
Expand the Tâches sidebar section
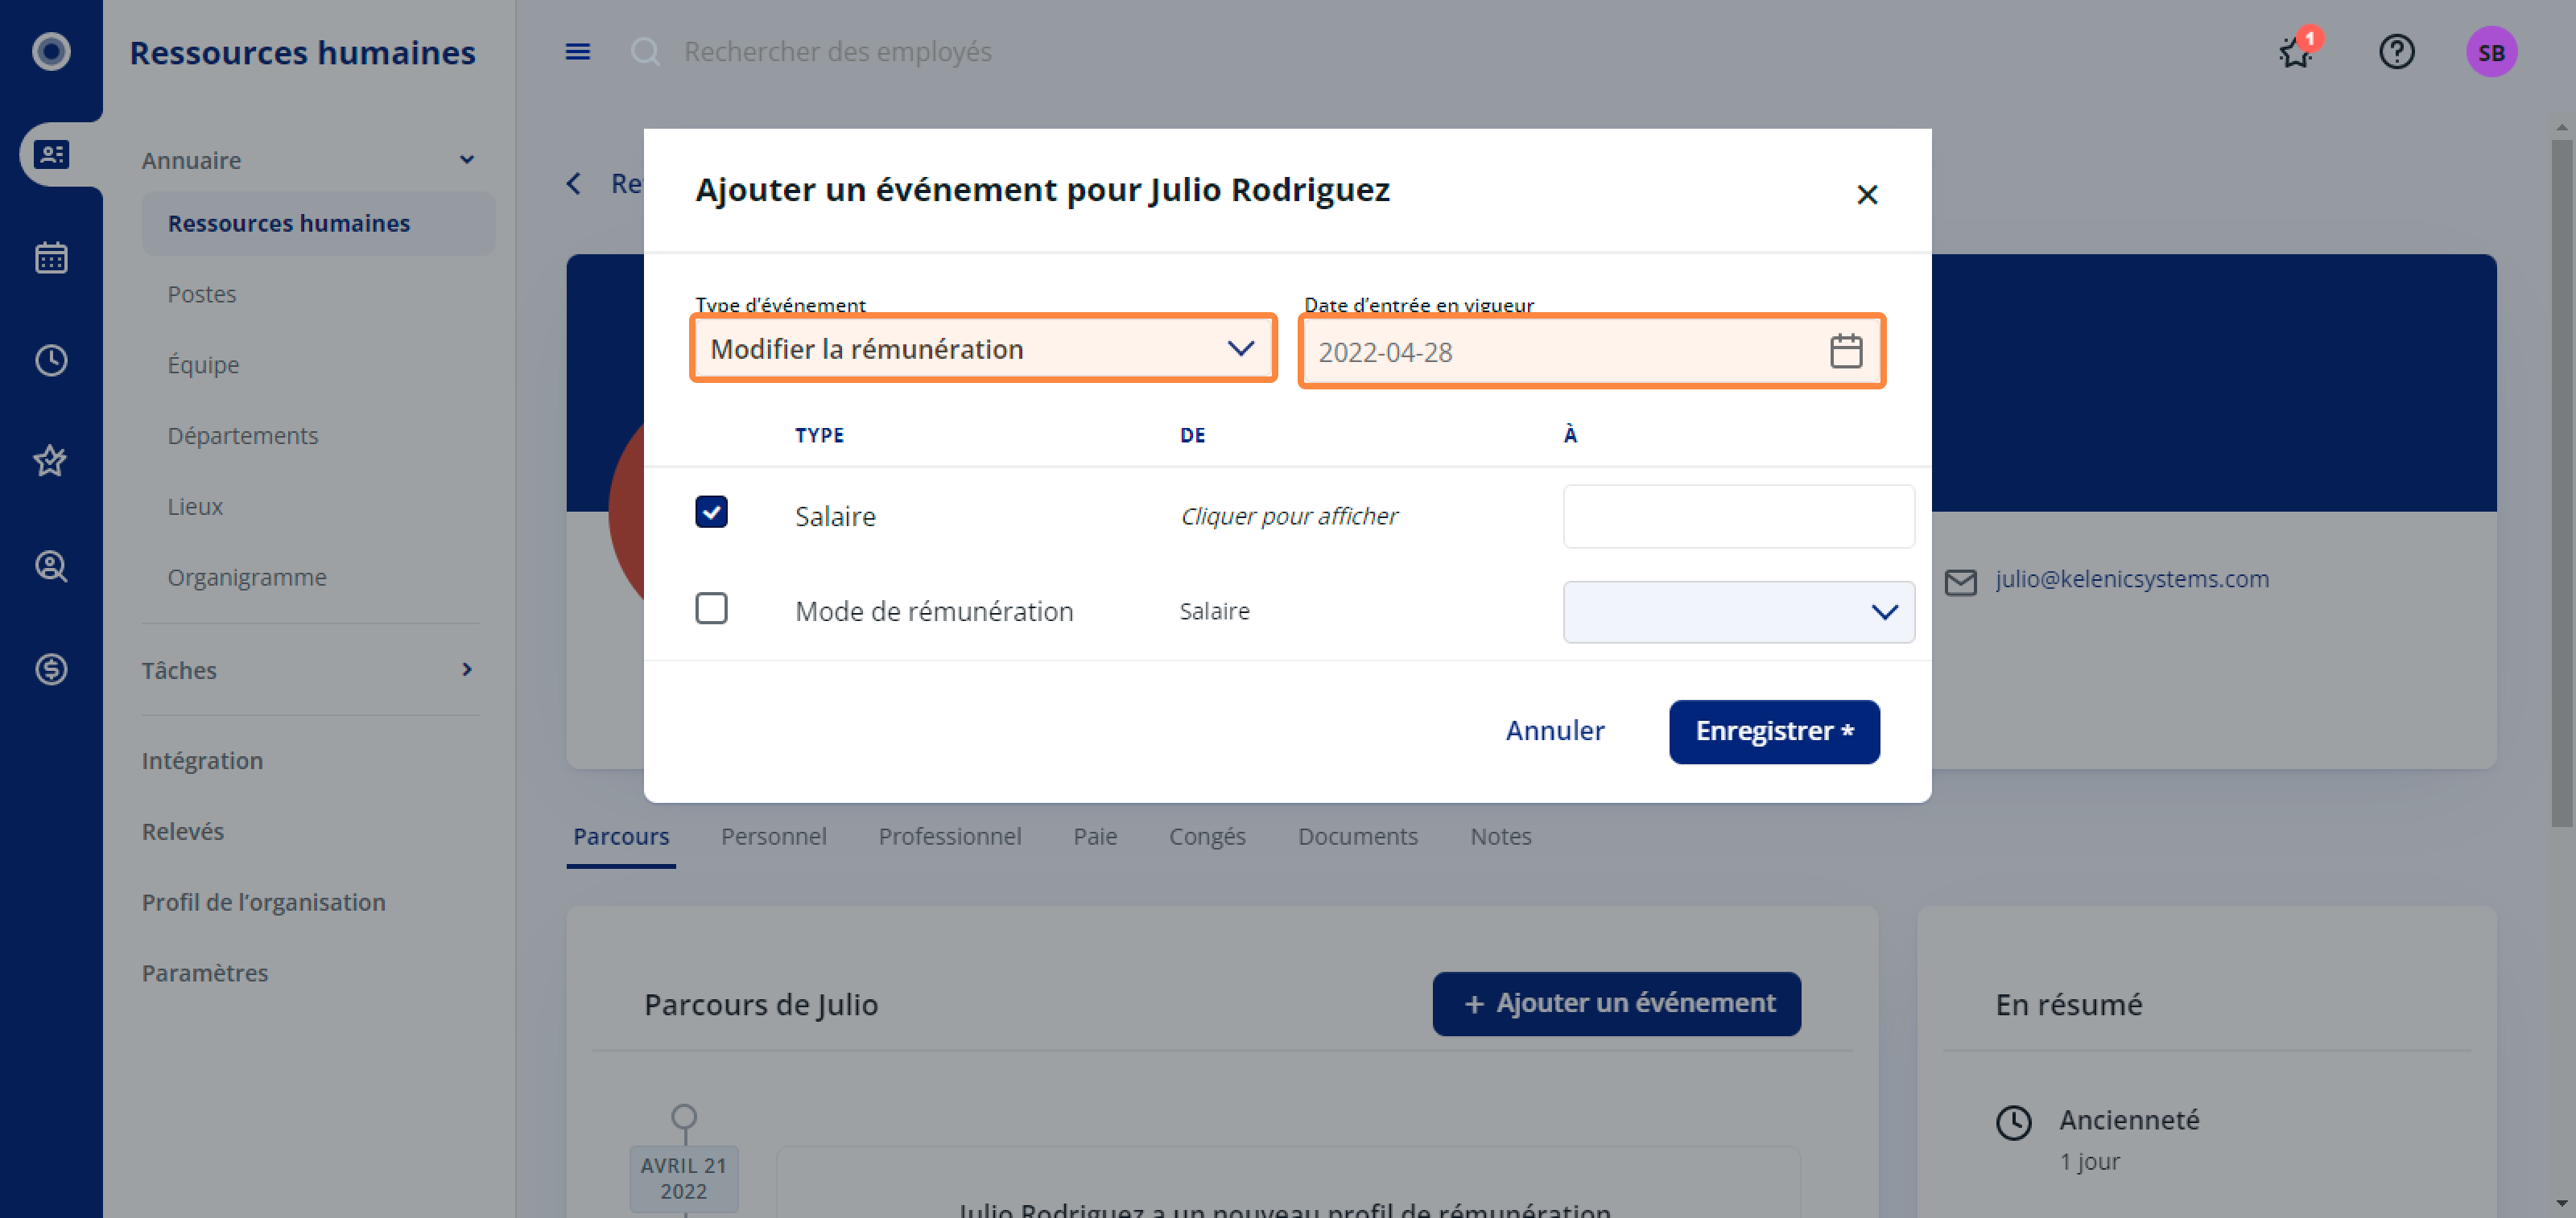pyautogui.click(x=310, y=669)
